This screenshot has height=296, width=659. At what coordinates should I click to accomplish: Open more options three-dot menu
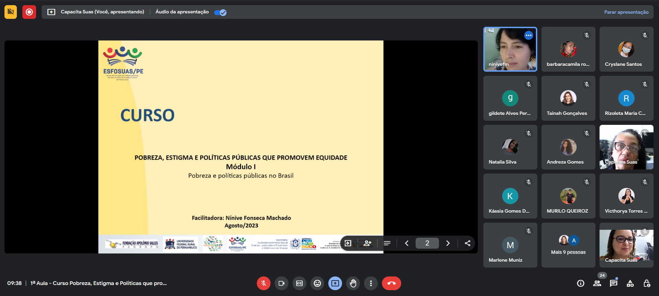click(371, 283)
